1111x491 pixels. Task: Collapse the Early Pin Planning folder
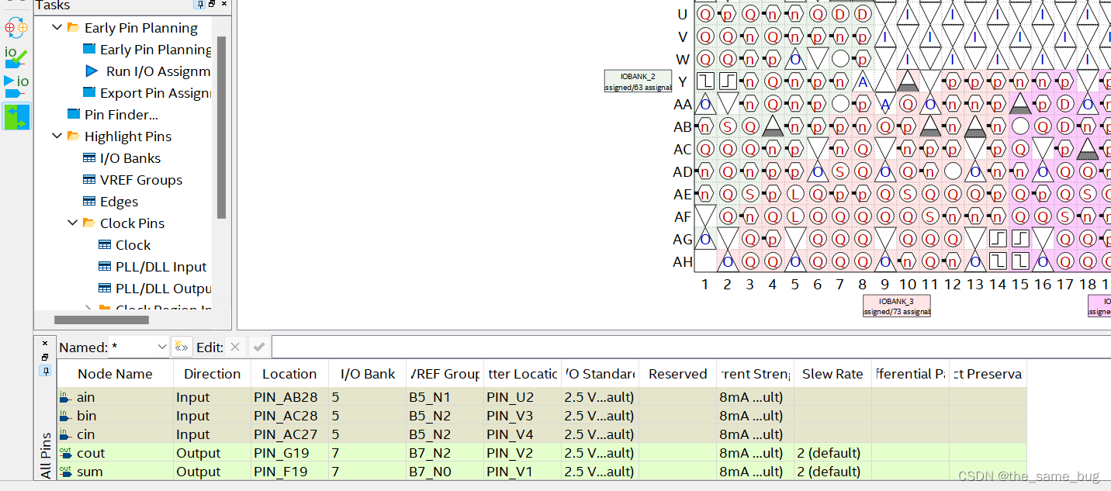57,27
